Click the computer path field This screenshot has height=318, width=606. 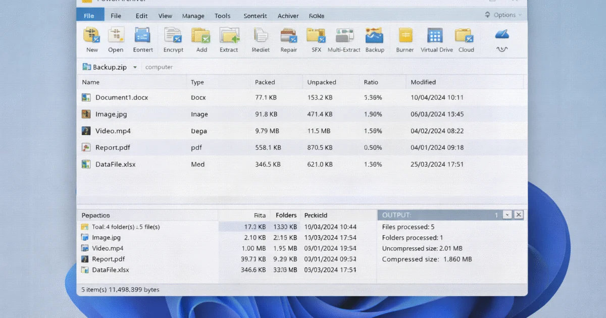pyautogui.click(x=159, y=67)
